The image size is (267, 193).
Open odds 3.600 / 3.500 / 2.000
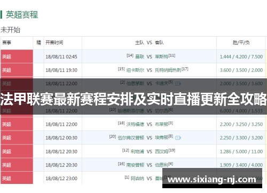[241, 70]
